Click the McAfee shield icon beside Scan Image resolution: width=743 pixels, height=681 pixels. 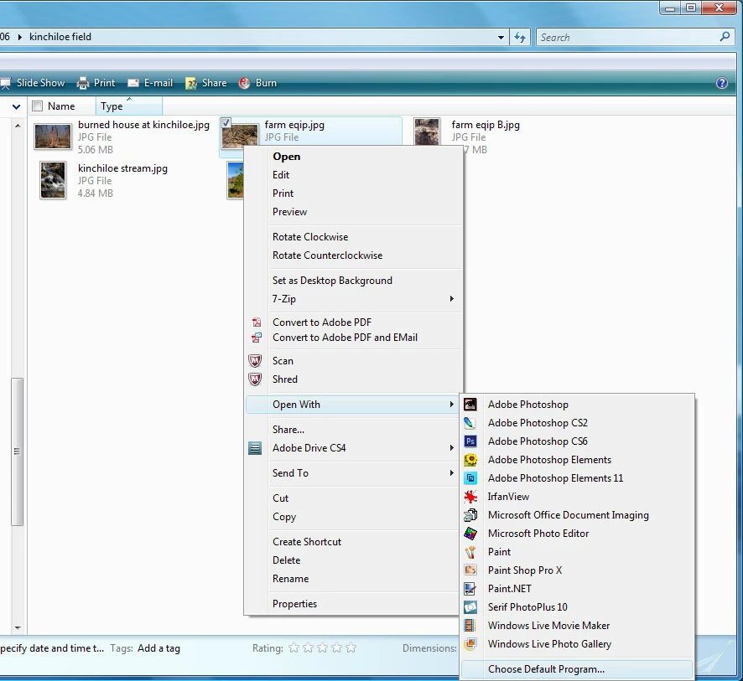[x=255, y=361]
